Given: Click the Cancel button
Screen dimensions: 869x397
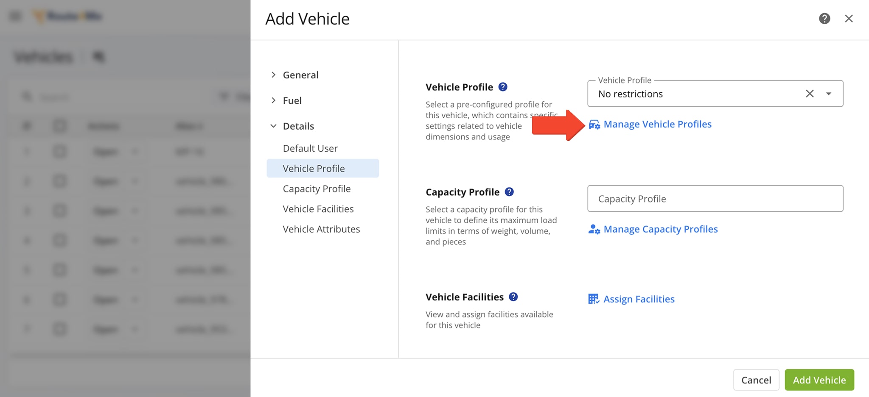Looking at the screenshot, I should [x=756, y=380].
